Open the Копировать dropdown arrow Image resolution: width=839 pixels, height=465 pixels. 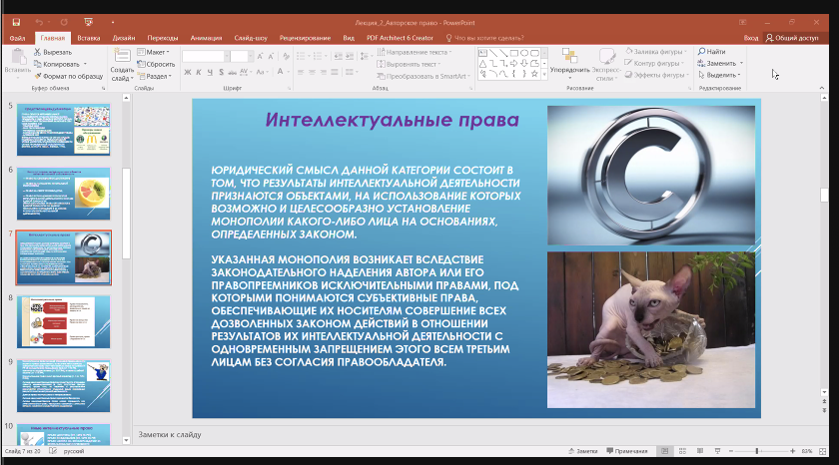pyautogui.click(x=85, y=64)
